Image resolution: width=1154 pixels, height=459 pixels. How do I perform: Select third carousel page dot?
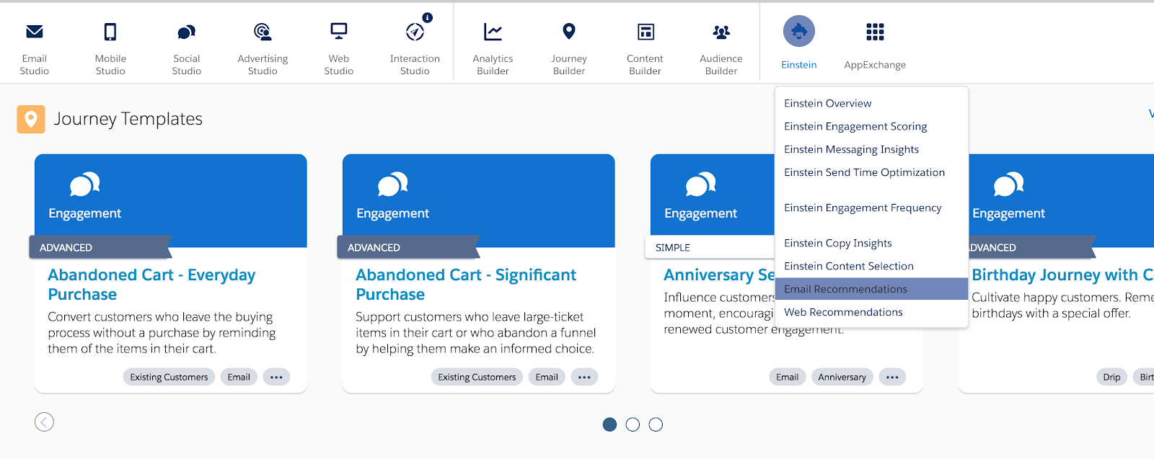coord(656,424)
